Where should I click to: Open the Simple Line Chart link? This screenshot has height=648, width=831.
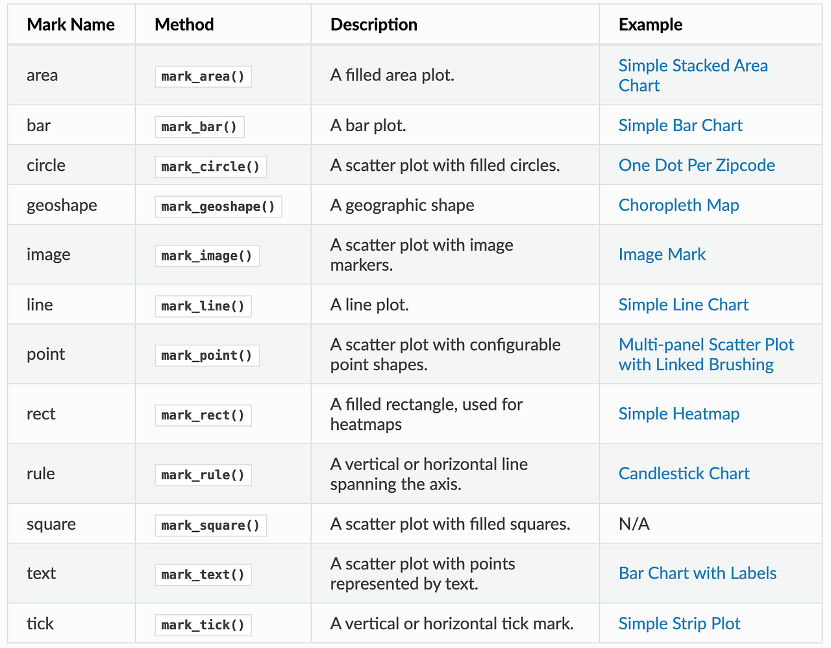click(683, 305)
